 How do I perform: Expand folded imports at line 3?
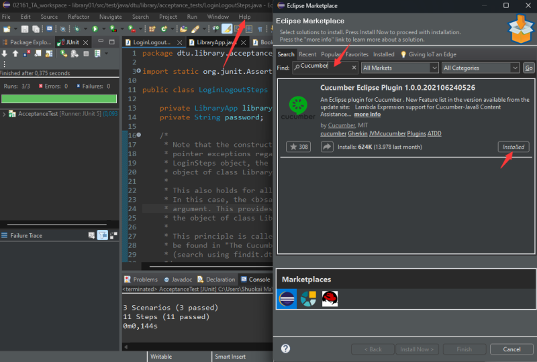(x=139, y=71)
